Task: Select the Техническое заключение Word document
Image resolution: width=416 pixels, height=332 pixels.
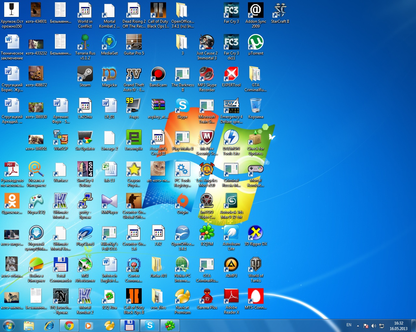Action: pyautogui.click(x=12, y=47)
